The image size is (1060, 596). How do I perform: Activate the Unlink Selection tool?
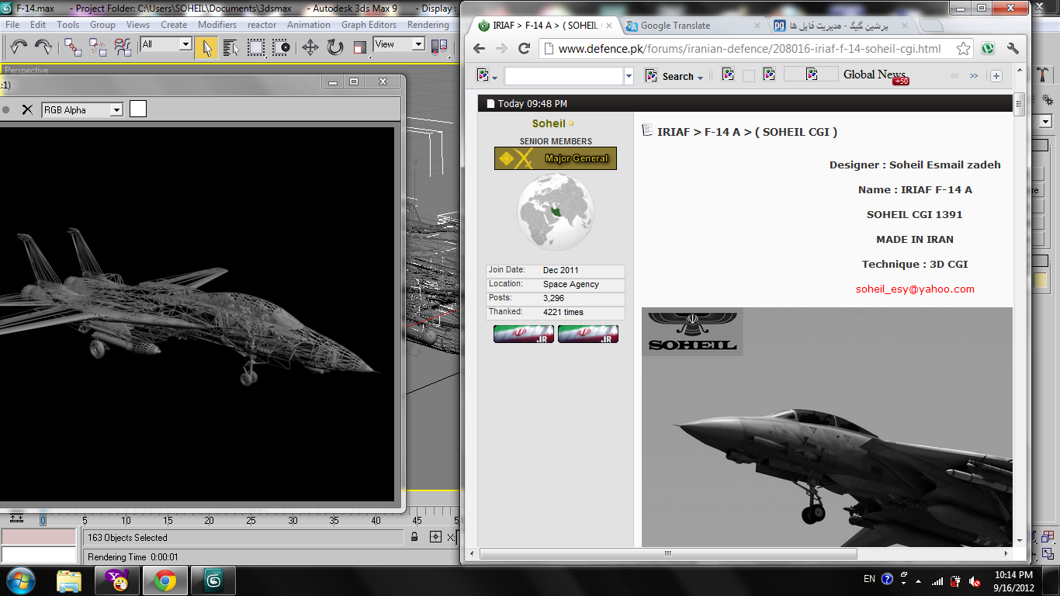click(98, 47)
